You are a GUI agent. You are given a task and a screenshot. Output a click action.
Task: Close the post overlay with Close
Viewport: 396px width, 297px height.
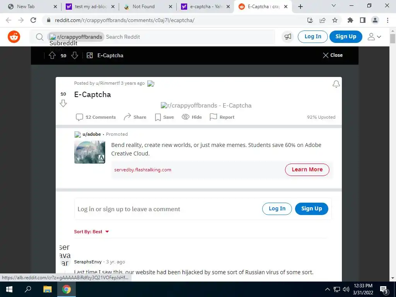(x=333, y=55)
